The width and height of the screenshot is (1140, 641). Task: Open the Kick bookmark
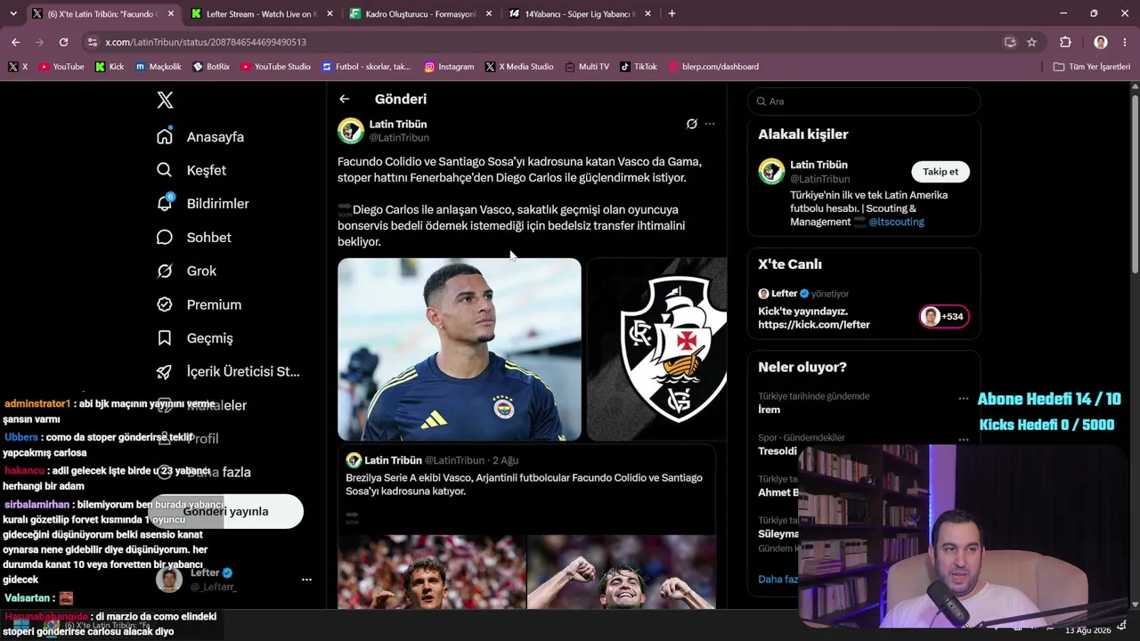[110, 67]
